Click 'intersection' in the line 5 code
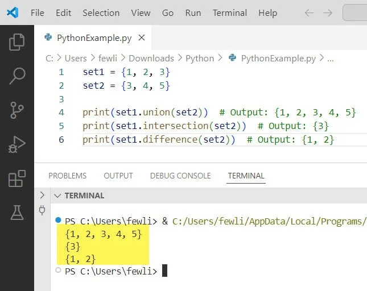The height and width of the screenshot is (291, 367). (175, 126)
